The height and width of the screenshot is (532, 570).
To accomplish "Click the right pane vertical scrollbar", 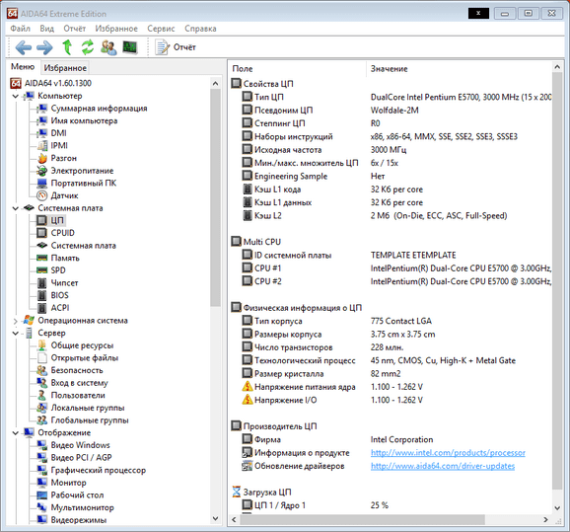I will [557, 280].
